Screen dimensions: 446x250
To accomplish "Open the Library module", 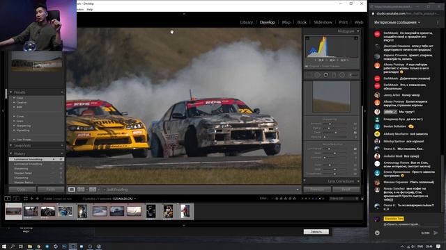I will point(246,22).
